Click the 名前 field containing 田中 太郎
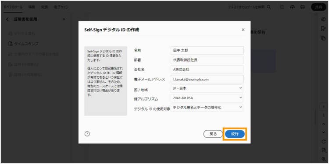Image resolution: width=329 pixels, height=164 pixels. pos(207,50)
